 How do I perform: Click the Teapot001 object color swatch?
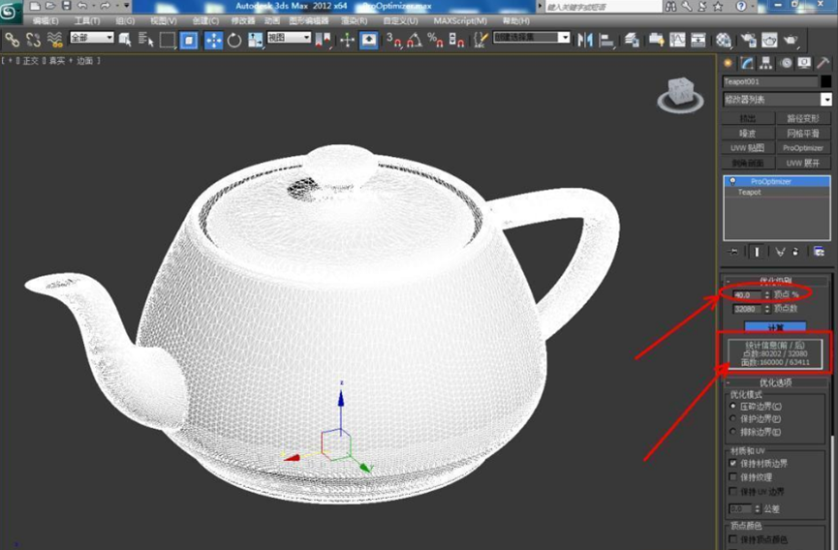pyautogui.click(x=825, y=81)
